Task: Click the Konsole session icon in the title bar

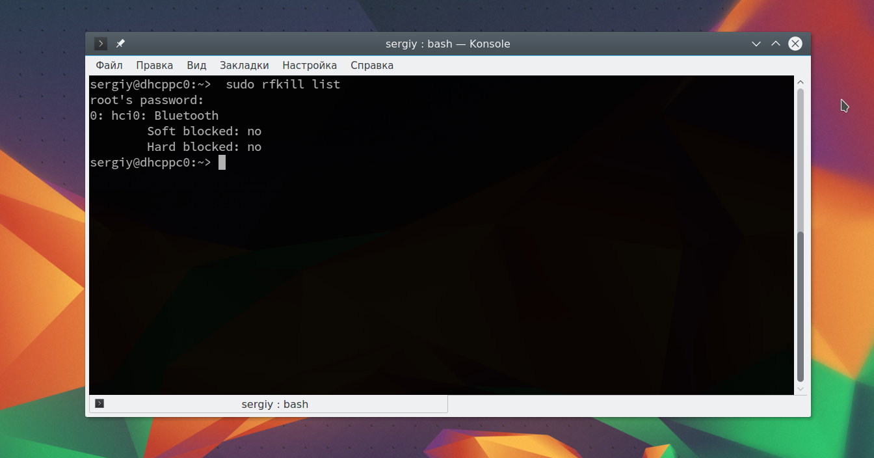Action: pos(100,44)
